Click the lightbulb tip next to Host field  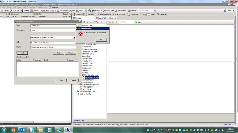tap(78, 26)
